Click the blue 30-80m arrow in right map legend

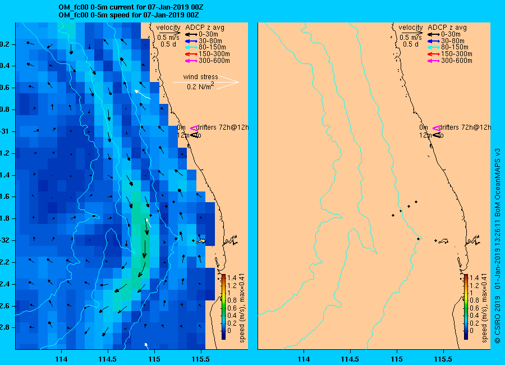434,41
